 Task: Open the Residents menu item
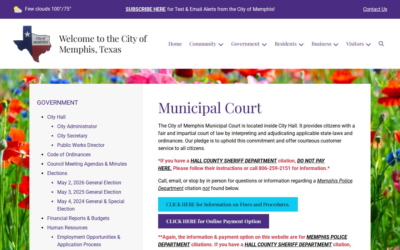(x=286, y=44)
